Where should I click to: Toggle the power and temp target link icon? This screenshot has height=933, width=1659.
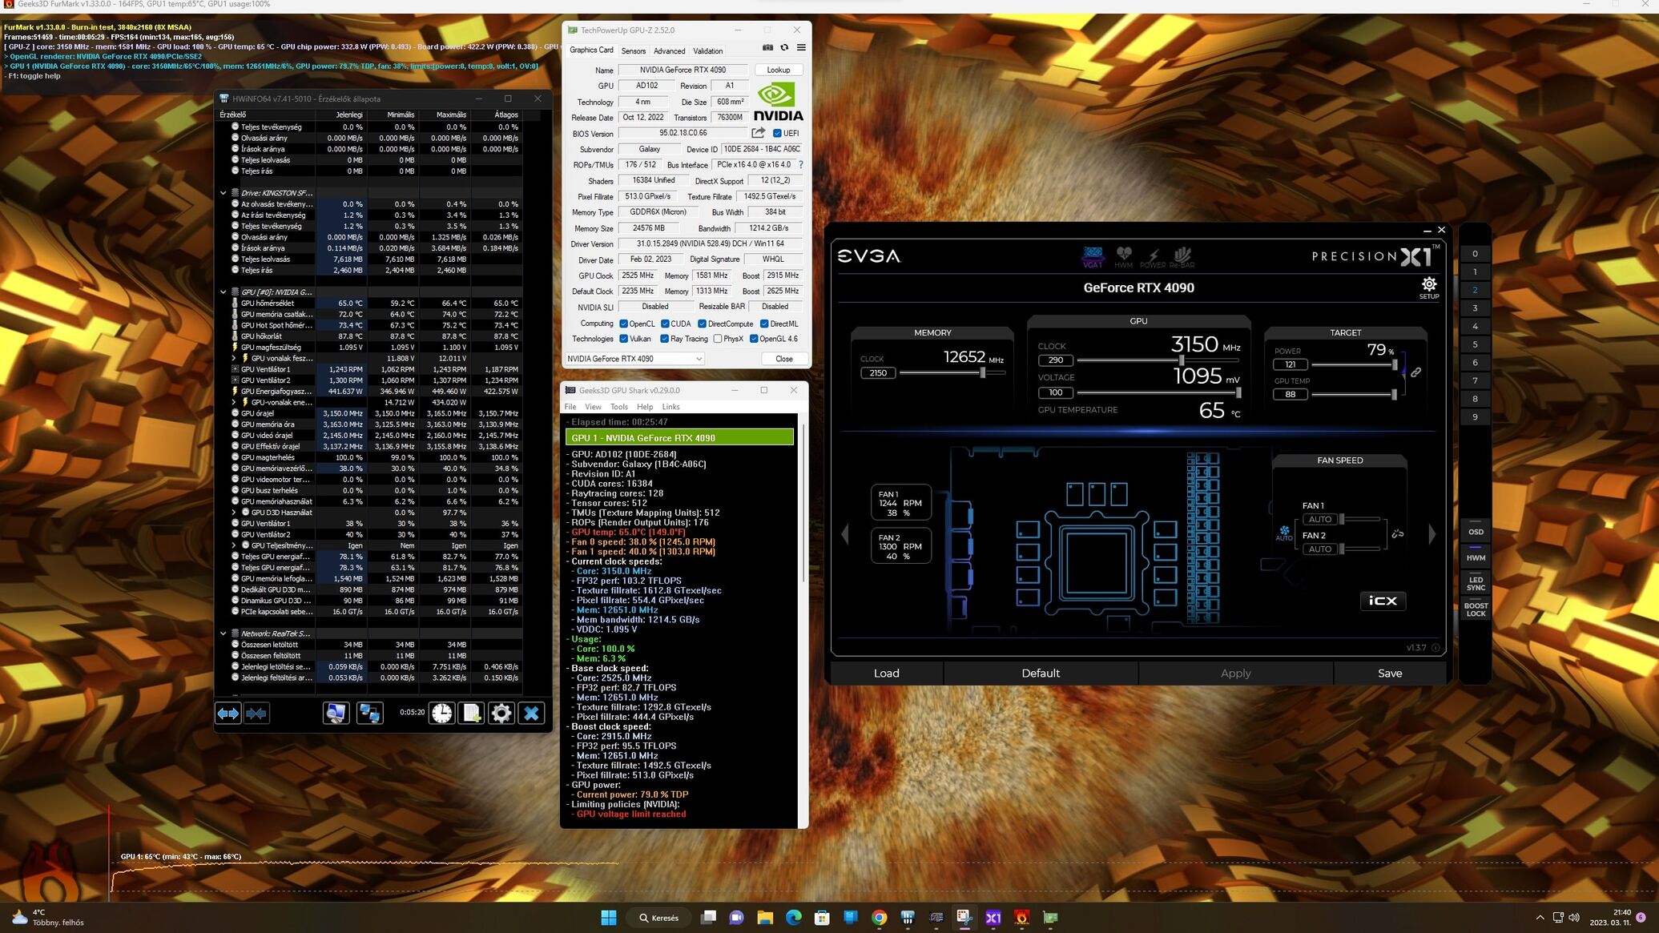1415,372
